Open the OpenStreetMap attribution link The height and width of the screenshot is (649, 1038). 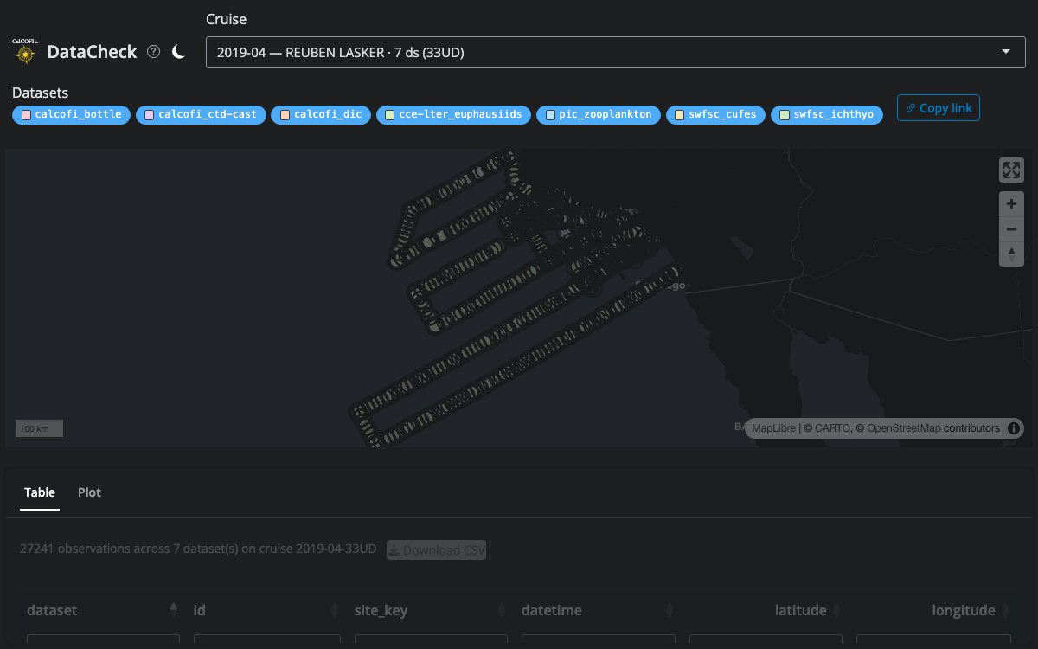904,428
